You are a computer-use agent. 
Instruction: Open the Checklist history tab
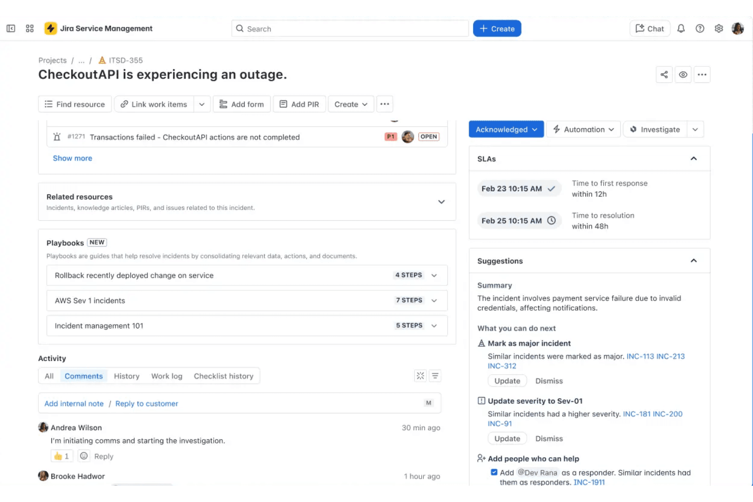(x=223, y=376)
